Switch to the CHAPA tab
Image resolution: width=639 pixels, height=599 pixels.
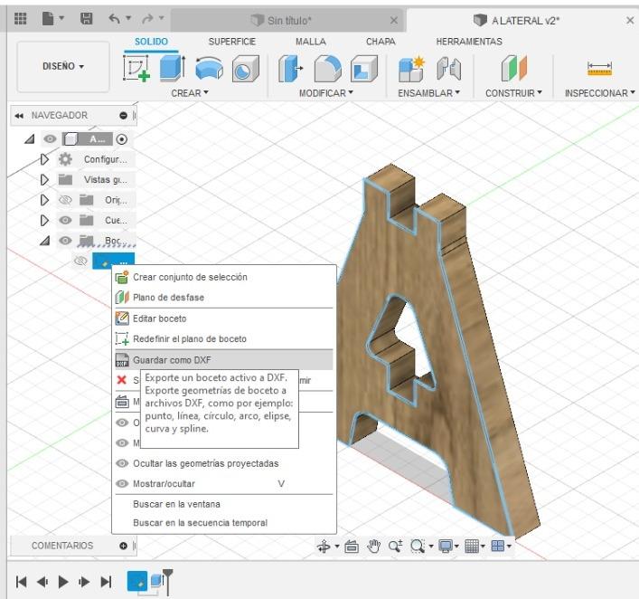(381, 42)
